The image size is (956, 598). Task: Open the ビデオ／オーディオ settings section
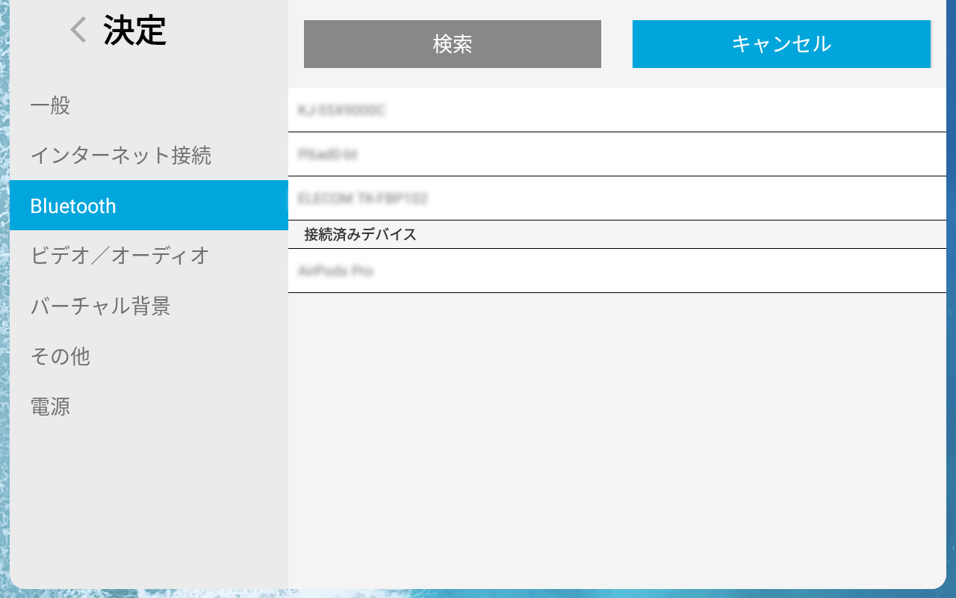119,255
